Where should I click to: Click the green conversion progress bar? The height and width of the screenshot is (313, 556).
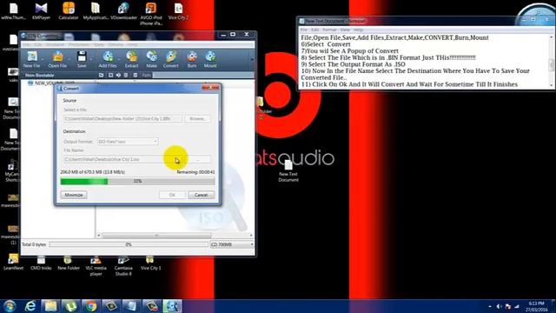click(x=137, y=182)
